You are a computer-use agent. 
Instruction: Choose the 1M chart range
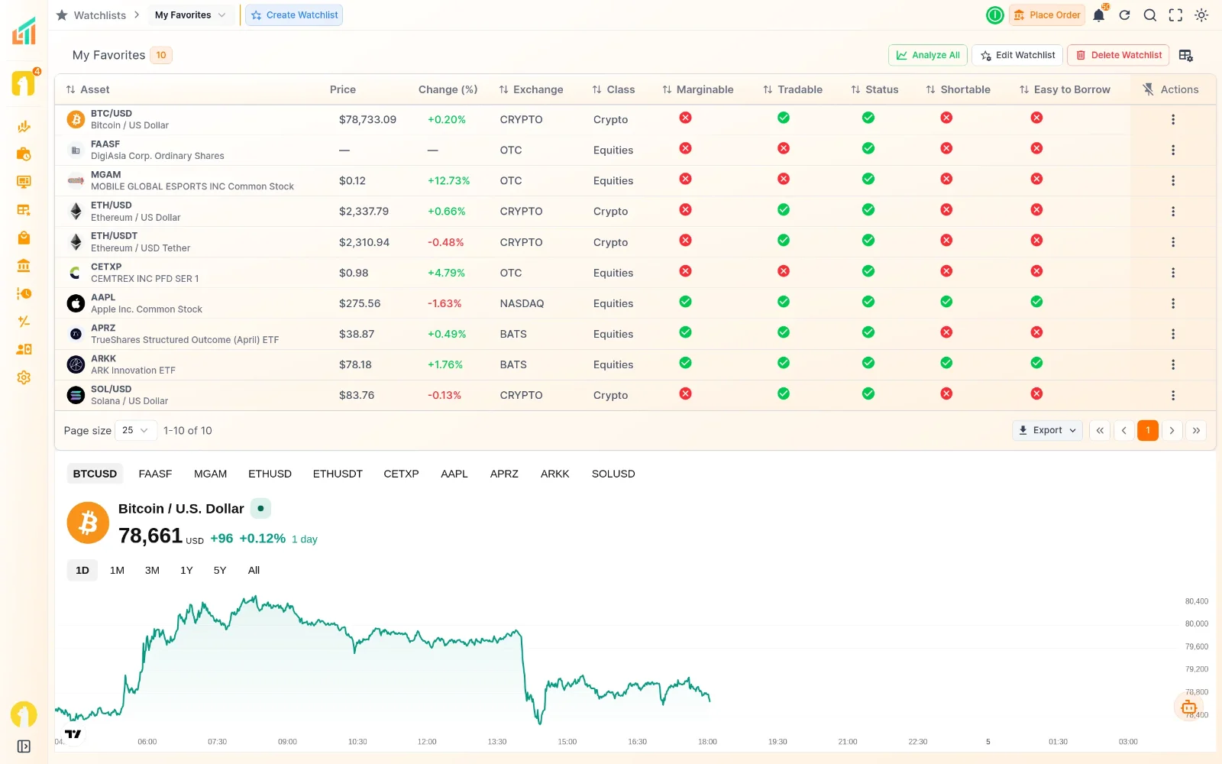pyautogui.click(x=117, y=570)
